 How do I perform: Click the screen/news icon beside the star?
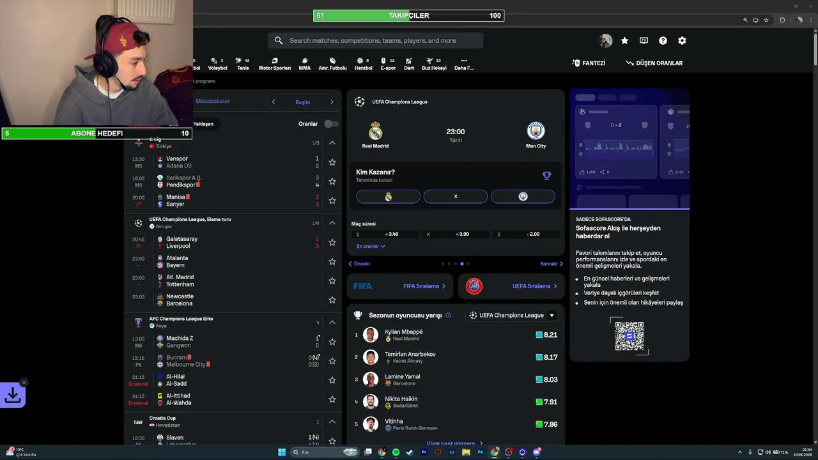(644, 40)
